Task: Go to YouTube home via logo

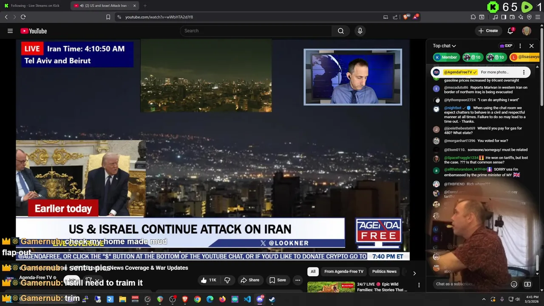Action: point(34,31)
